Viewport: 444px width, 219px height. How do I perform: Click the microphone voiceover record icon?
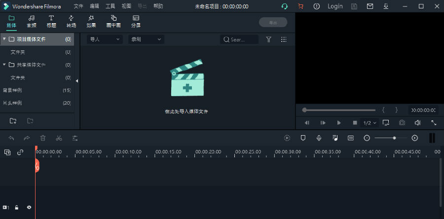pyautogui.click(x=319, y=138)
